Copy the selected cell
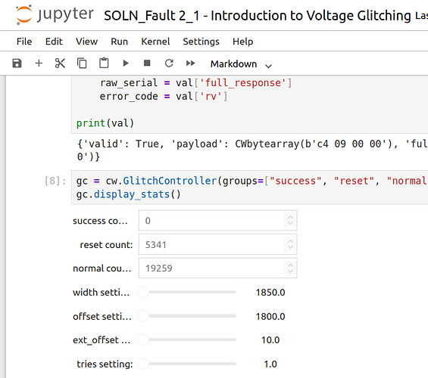This screenshot has width=428, height=378. 82,64
